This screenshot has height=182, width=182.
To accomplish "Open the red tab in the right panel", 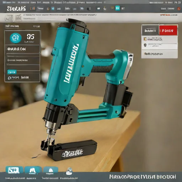I will tap(168, 31).
